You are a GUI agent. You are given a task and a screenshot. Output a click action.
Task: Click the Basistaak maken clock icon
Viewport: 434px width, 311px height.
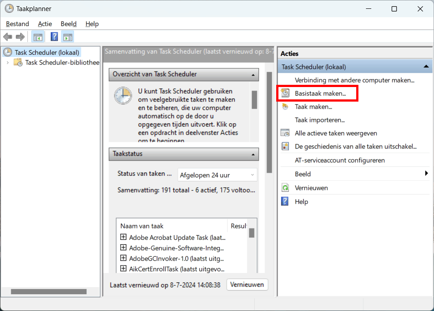coord(286,93)
